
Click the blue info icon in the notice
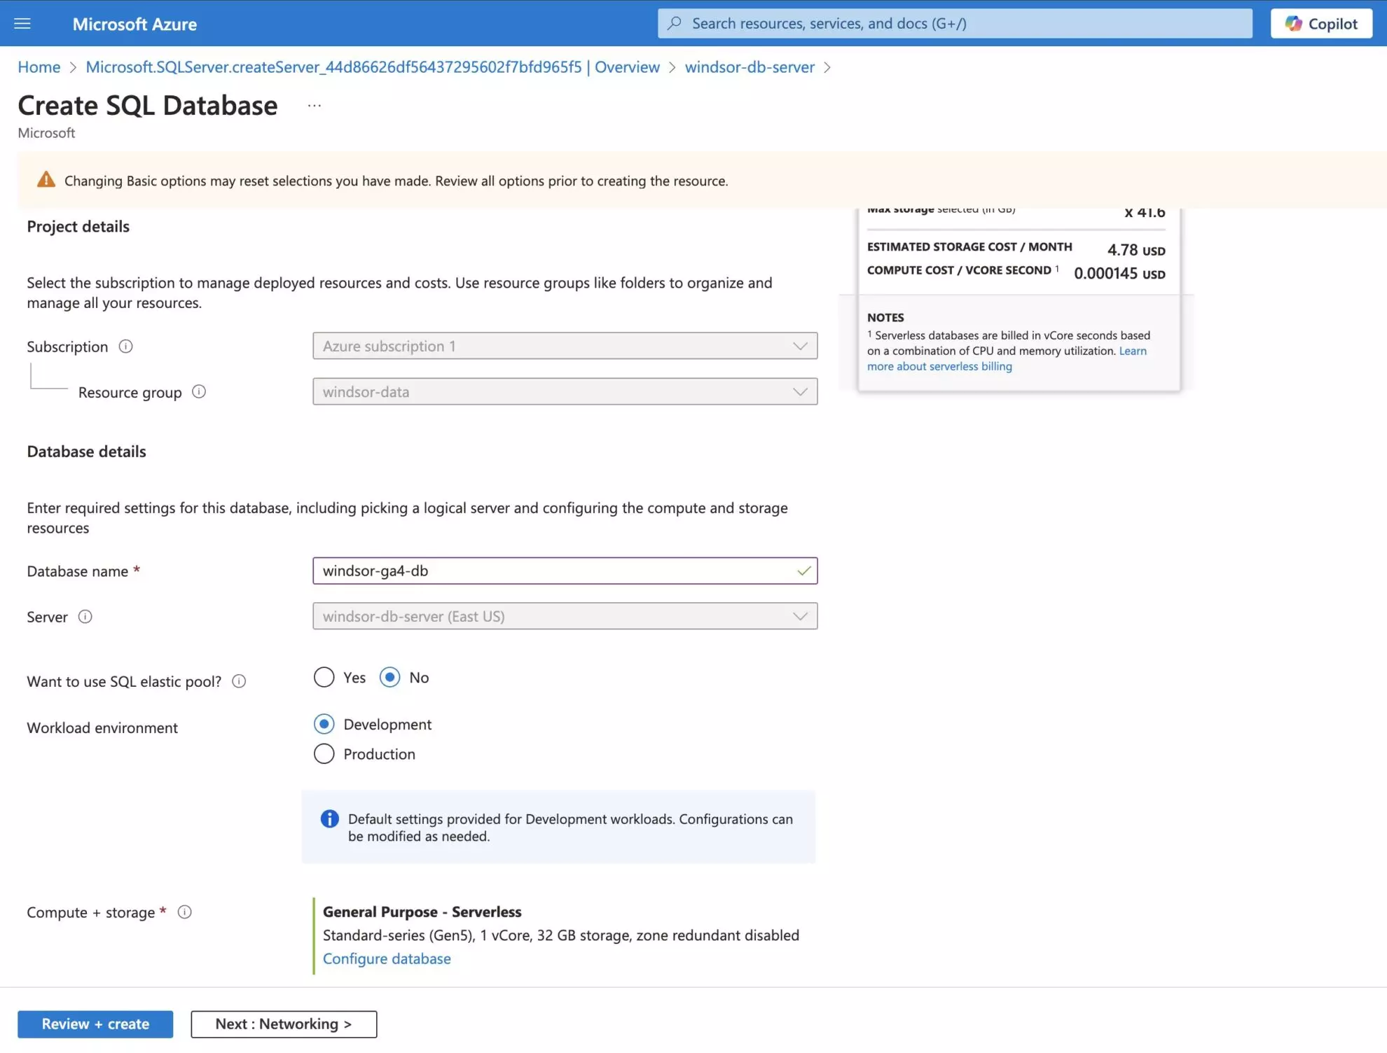pyautogui.click(x=329, y=819)
